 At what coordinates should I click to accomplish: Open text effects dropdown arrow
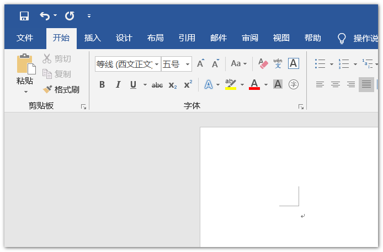coord(218,85)
